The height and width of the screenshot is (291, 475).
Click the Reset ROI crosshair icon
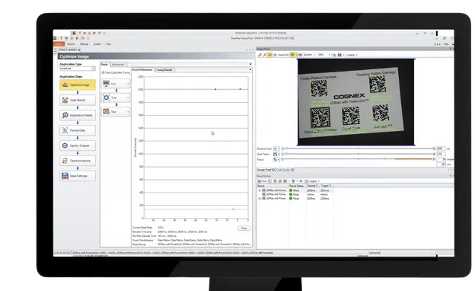[x=275, y=55]
